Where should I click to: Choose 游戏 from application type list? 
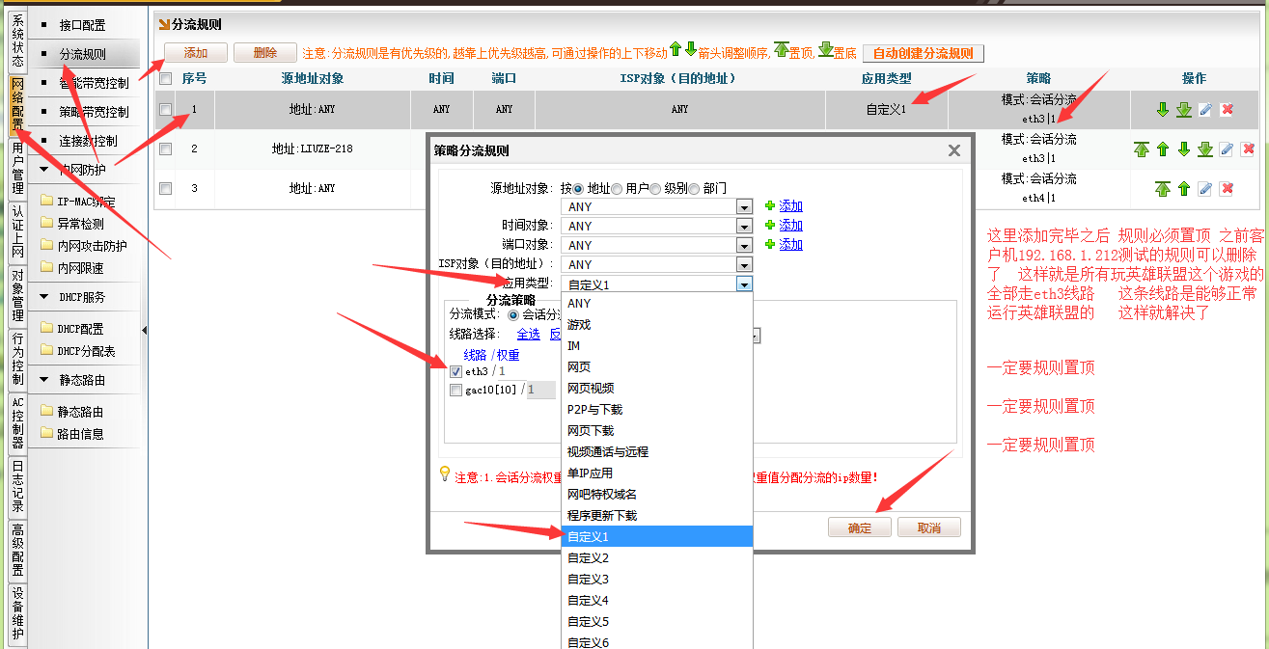(x=579, y=325)
